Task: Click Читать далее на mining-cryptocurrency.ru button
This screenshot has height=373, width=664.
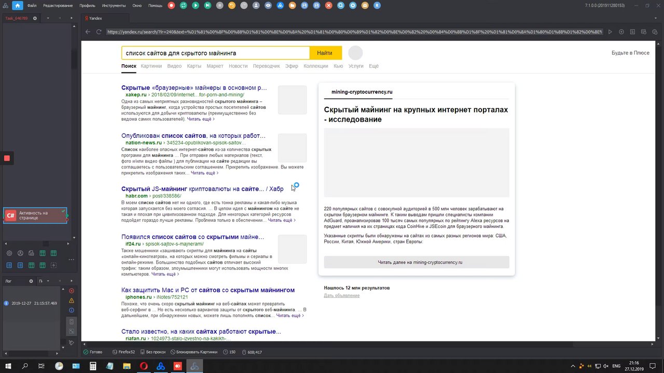Action: [417, 262]
